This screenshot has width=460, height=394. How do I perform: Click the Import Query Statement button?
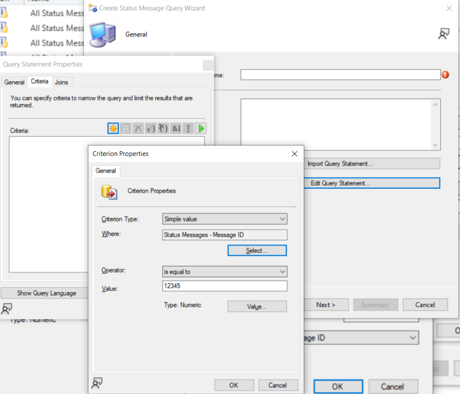pyautogui.click(x=340, y=164)
